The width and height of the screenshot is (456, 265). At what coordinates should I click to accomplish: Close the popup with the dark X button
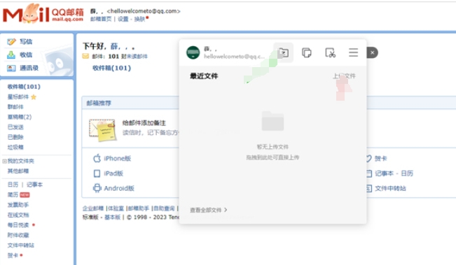(x=372, y=52)
